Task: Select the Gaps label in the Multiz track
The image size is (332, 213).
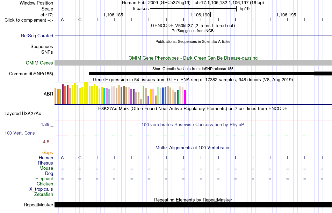Action: coord(48,153)
